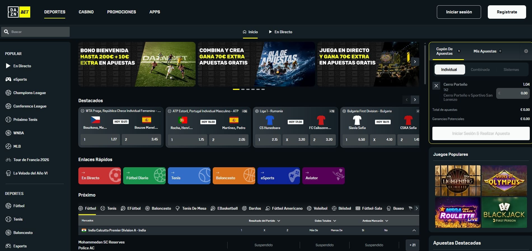Screen dimensions: 532x251
Task: Click Iniciar sesión button
Action: tap(459, 12)
